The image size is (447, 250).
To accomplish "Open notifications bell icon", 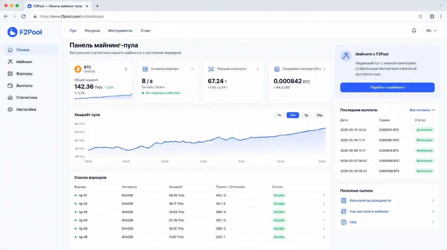I will tap(414, 31).
